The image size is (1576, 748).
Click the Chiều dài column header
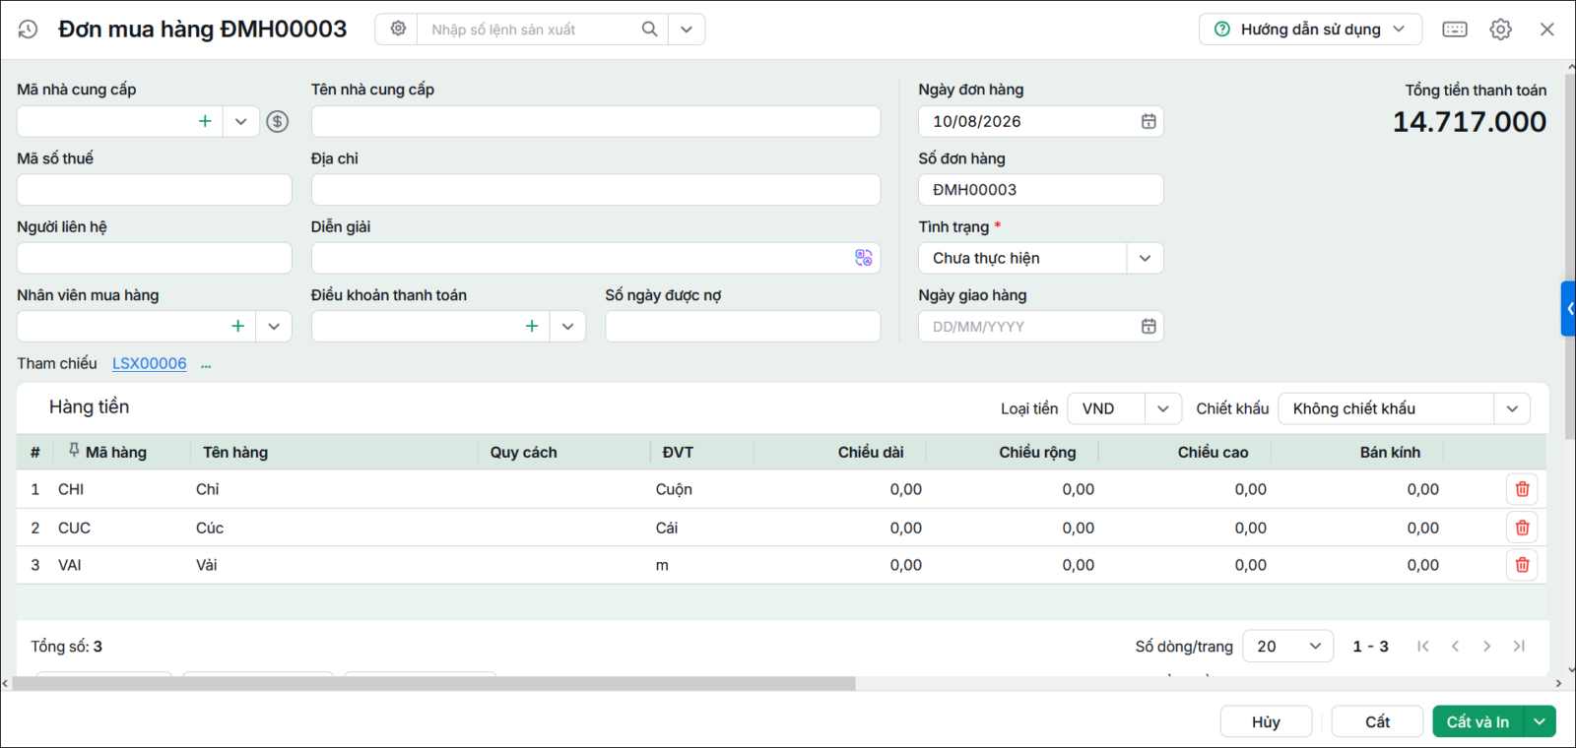[871, 452]
